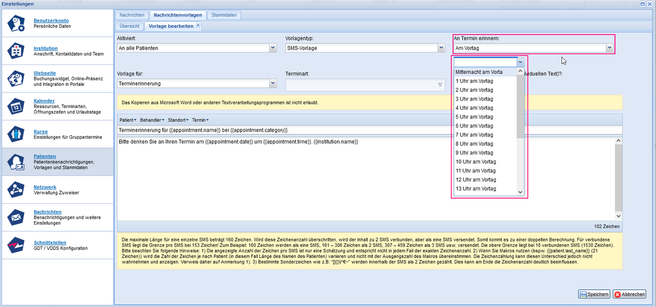
Task: Switch to the Übersicht subtab
Action: (x=130, y=26)
